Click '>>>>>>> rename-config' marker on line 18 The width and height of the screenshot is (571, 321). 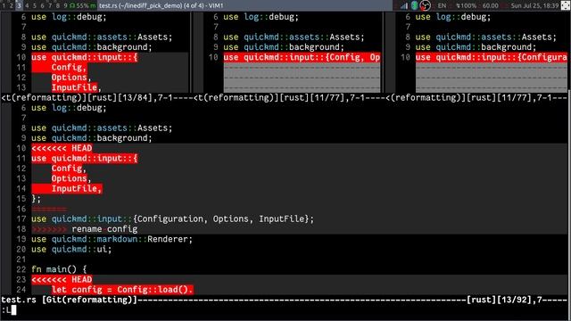[85, 229]
